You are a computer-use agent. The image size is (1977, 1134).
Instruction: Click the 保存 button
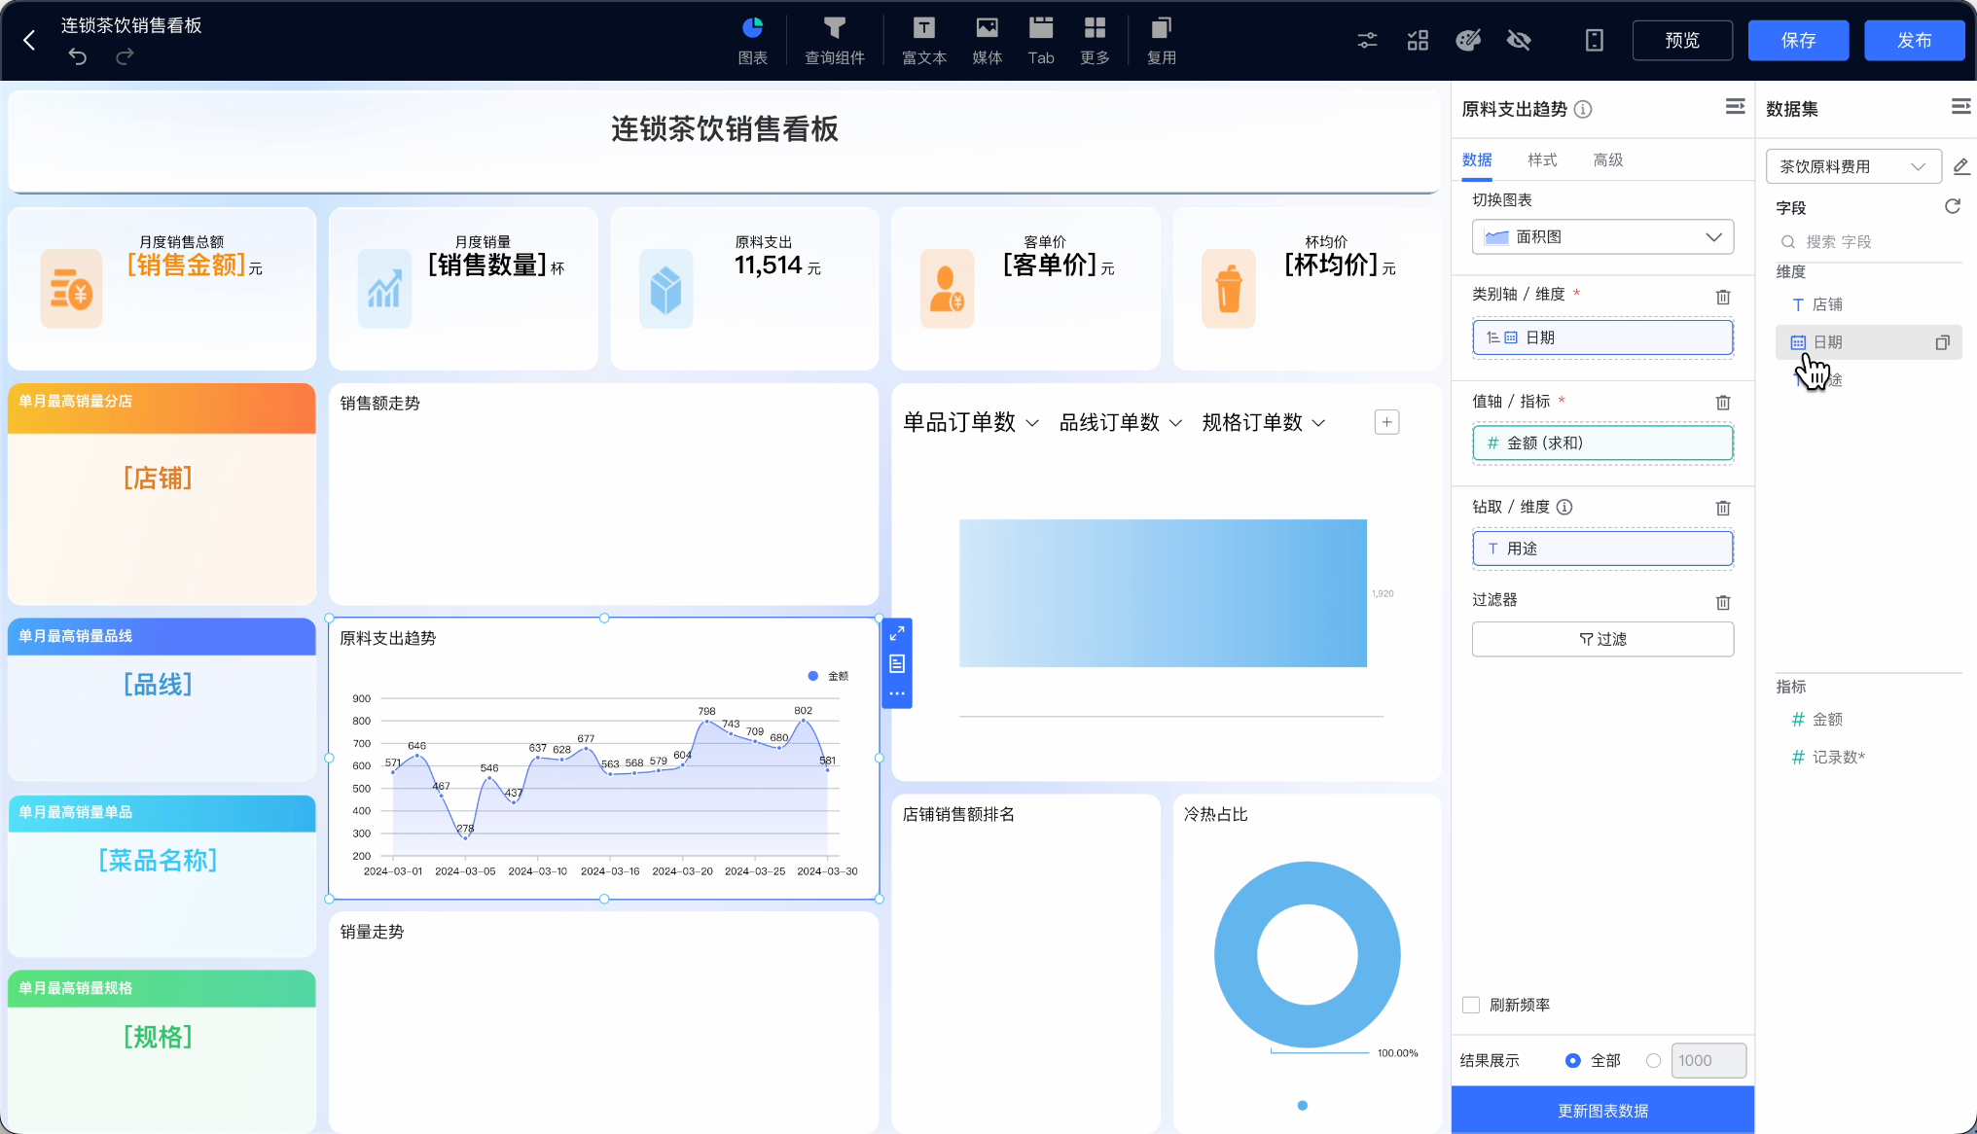click(1797, 40)
